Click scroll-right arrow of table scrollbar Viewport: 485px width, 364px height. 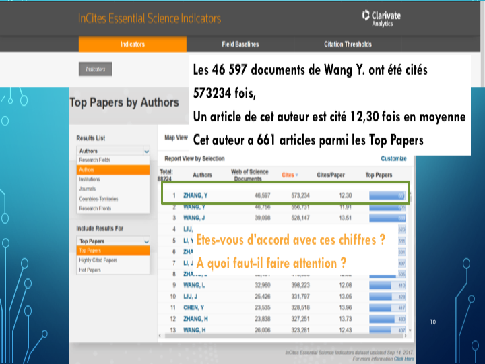406,336
